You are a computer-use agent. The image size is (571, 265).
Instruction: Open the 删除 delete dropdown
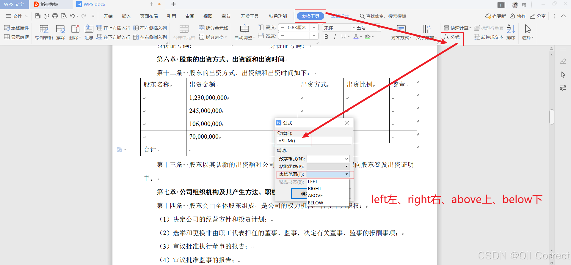(75, 32)
